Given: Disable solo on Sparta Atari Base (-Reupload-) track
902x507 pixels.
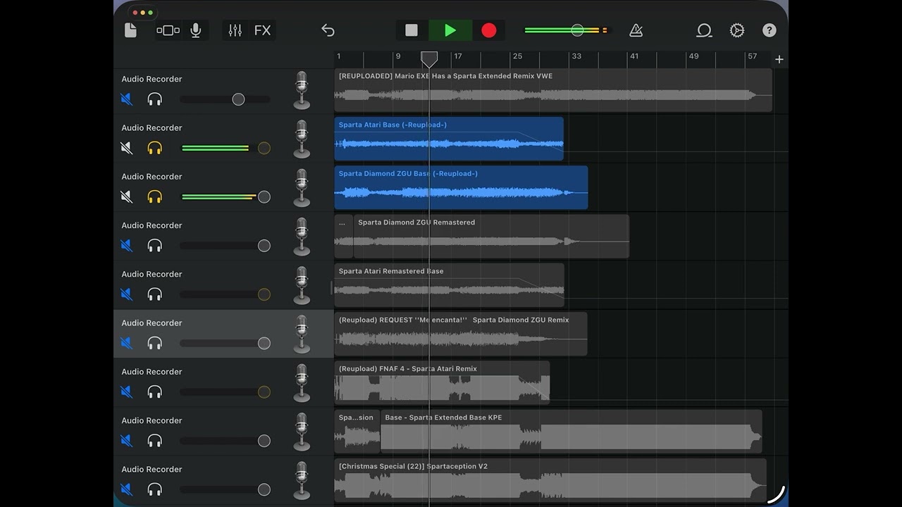Looking at the screenshot, I should 155,148.
